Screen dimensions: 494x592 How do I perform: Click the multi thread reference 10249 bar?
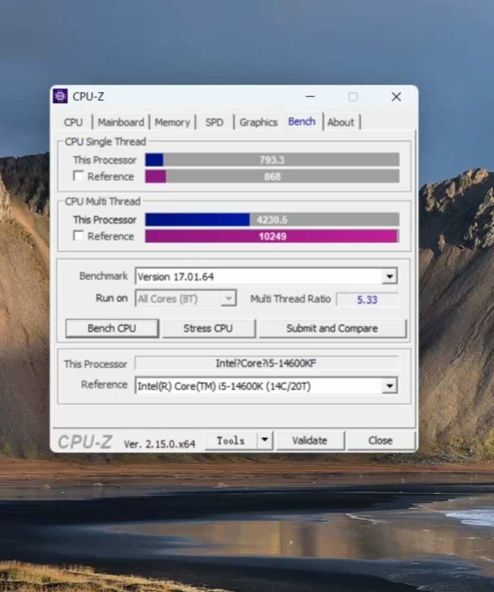tap(272, 236)
